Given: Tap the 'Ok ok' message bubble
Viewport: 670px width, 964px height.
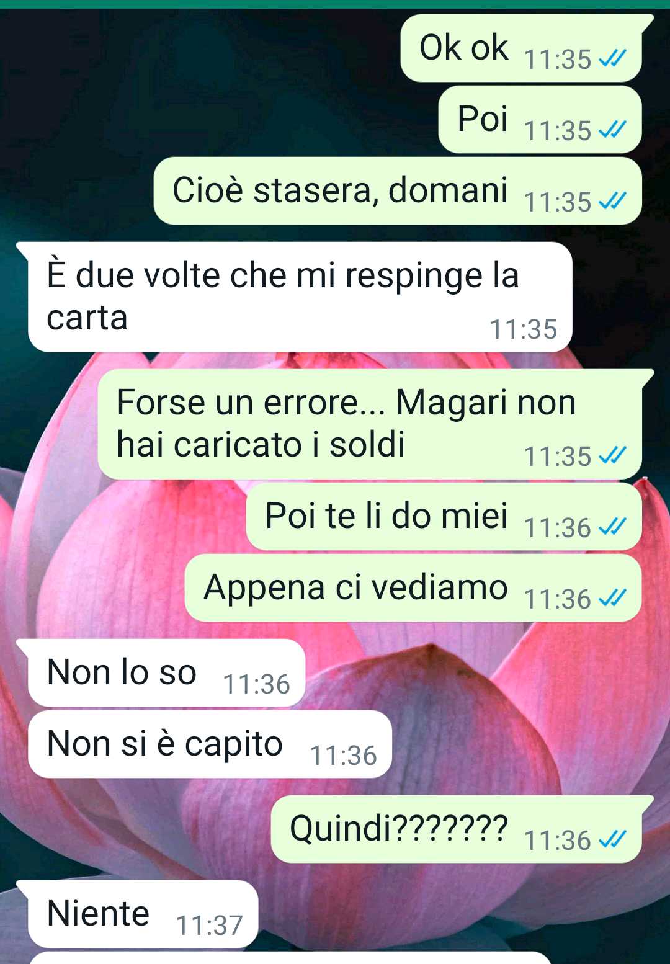Looking at the screenshot, I should pos(521,48).
